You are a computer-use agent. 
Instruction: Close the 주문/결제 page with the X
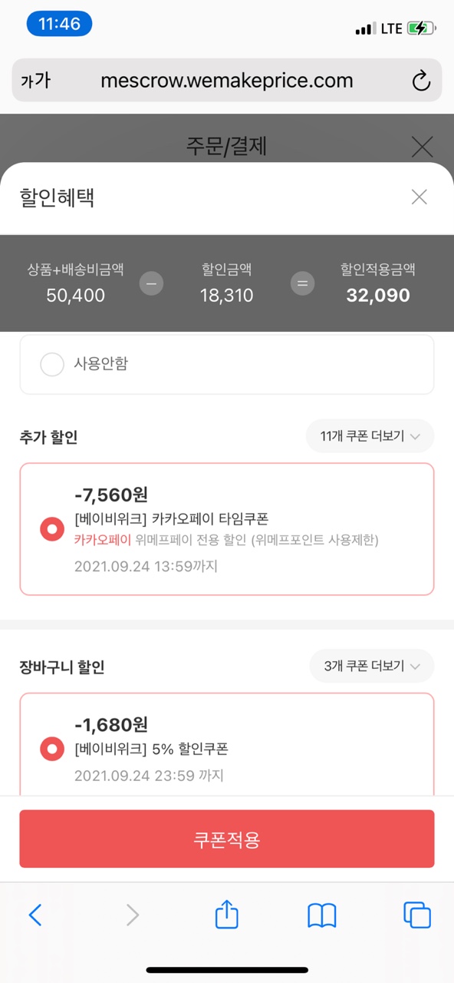(422, 146)
